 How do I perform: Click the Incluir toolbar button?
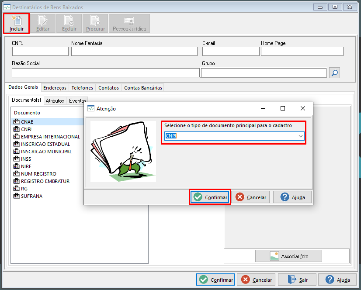tap(16, 24)
